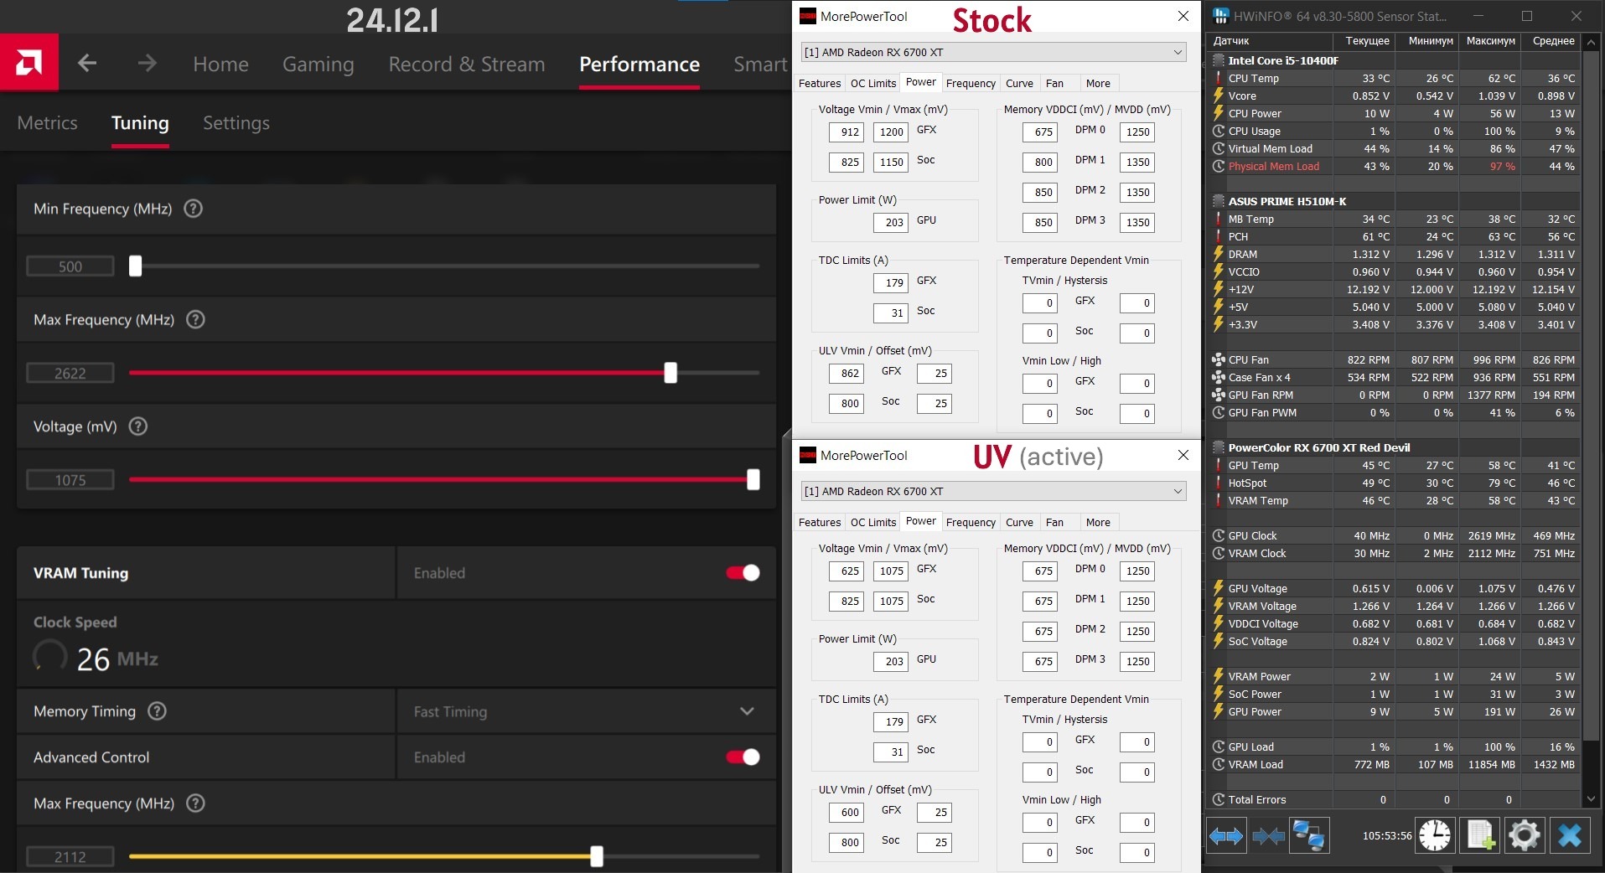
Task: Click the Max Frequency 2622 value box
Action: coord(70,374)
